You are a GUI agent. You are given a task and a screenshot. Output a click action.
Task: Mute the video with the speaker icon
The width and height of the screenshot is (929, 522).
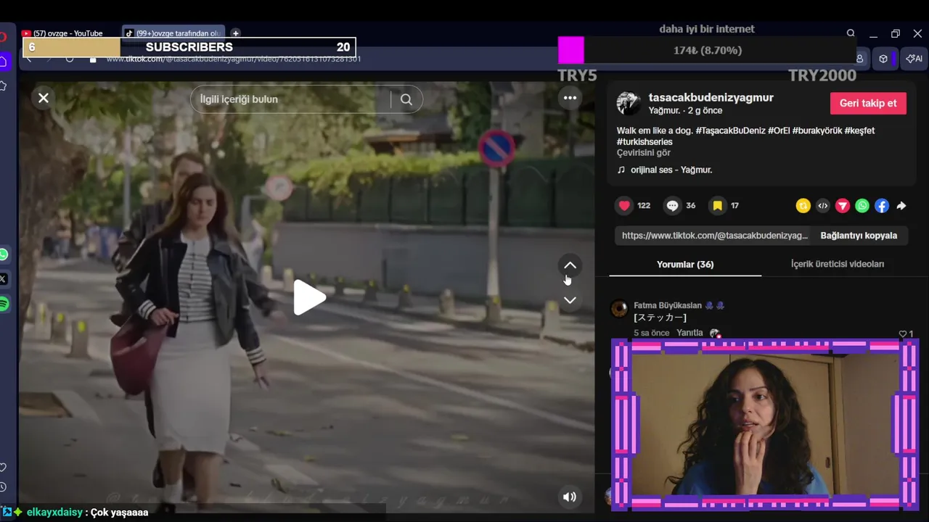click(570, 497)
